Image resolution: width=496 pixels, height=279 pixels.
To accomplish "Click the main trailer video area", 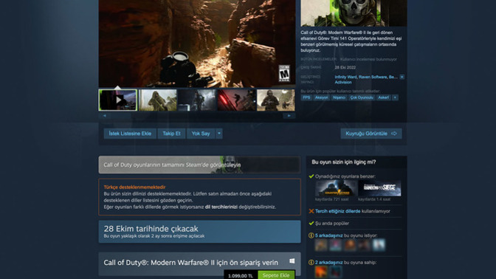I will 197,44.
